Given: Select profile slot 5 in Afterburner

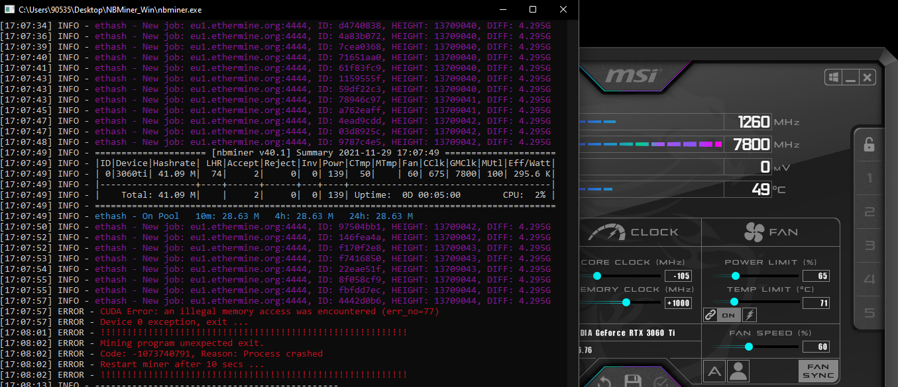Looking at the screenshot, I should pyautogui.click(x=869, y=314).
